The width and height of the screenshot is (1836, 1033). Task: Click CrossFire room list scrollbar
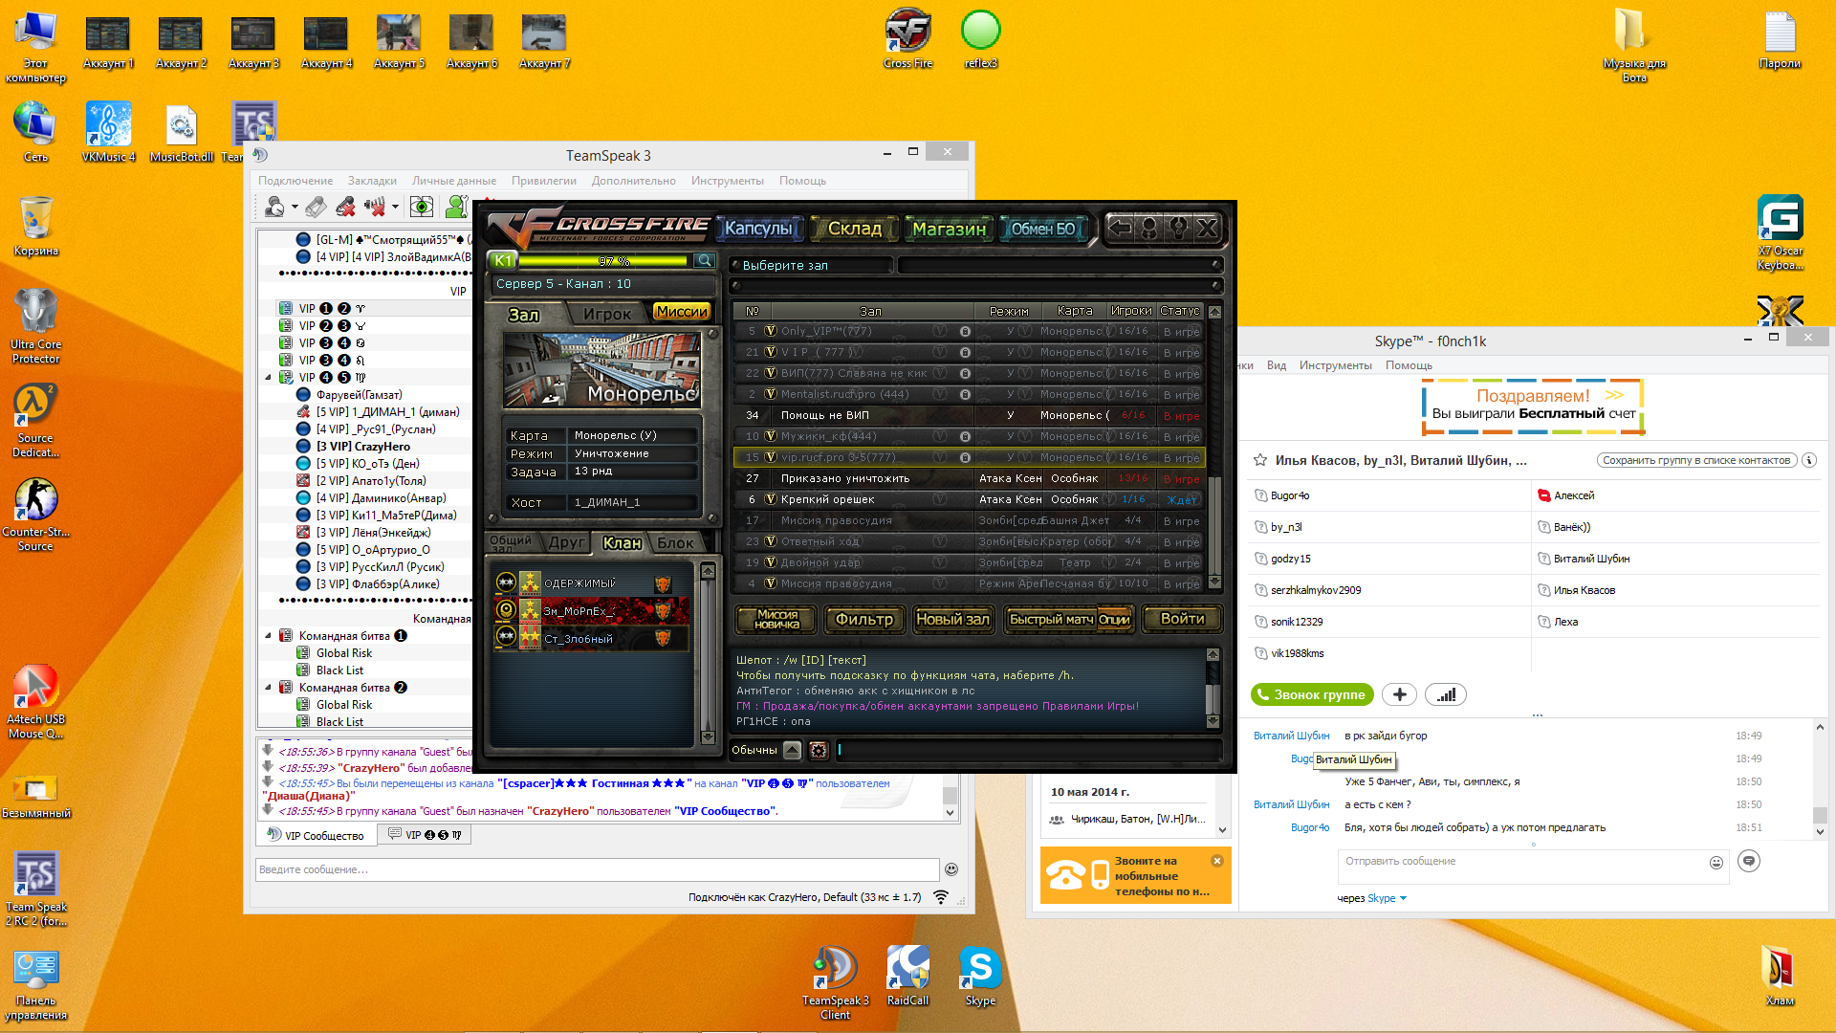tap(1214, 448)
